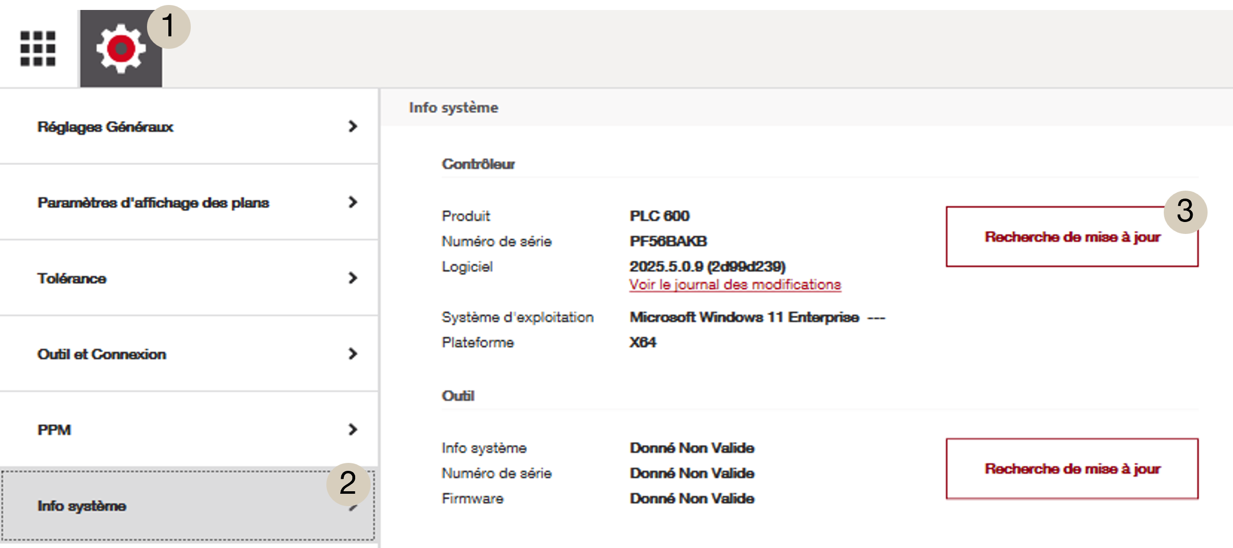This screenshot has height=548, width=1233.
Task: Click the Info système panel header
Action: tap(453, 108)
